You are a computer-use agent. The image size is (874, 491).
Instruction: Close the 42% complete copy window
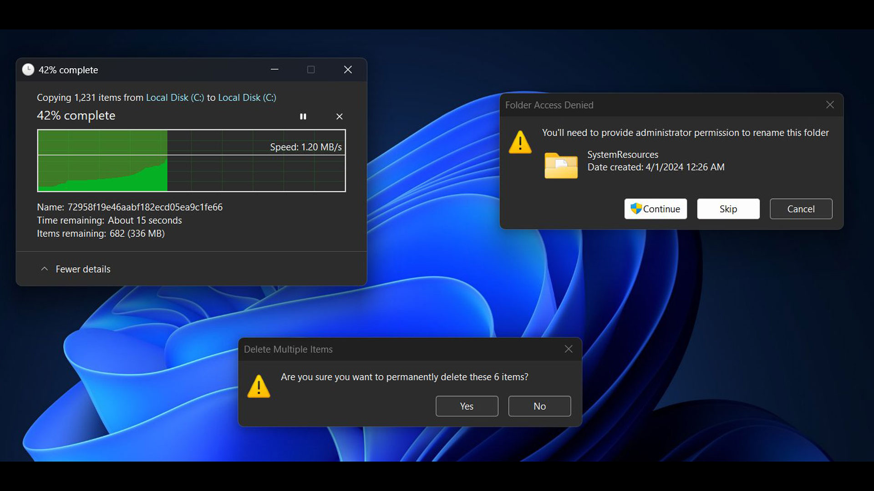[x=348, y=70]
